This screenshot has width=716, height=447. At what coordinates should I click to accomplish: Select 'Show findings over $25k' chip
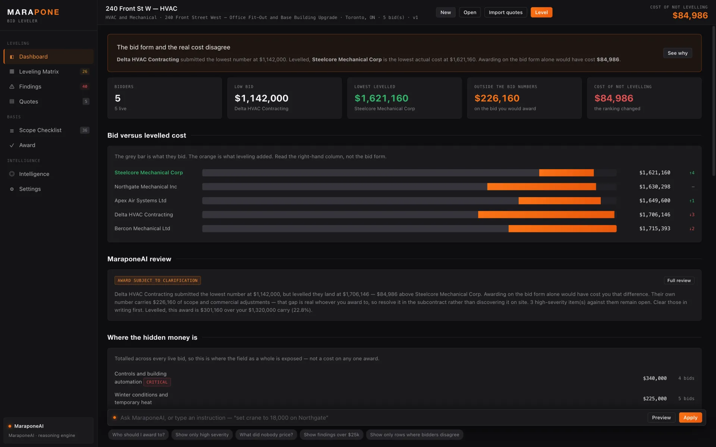332,435
